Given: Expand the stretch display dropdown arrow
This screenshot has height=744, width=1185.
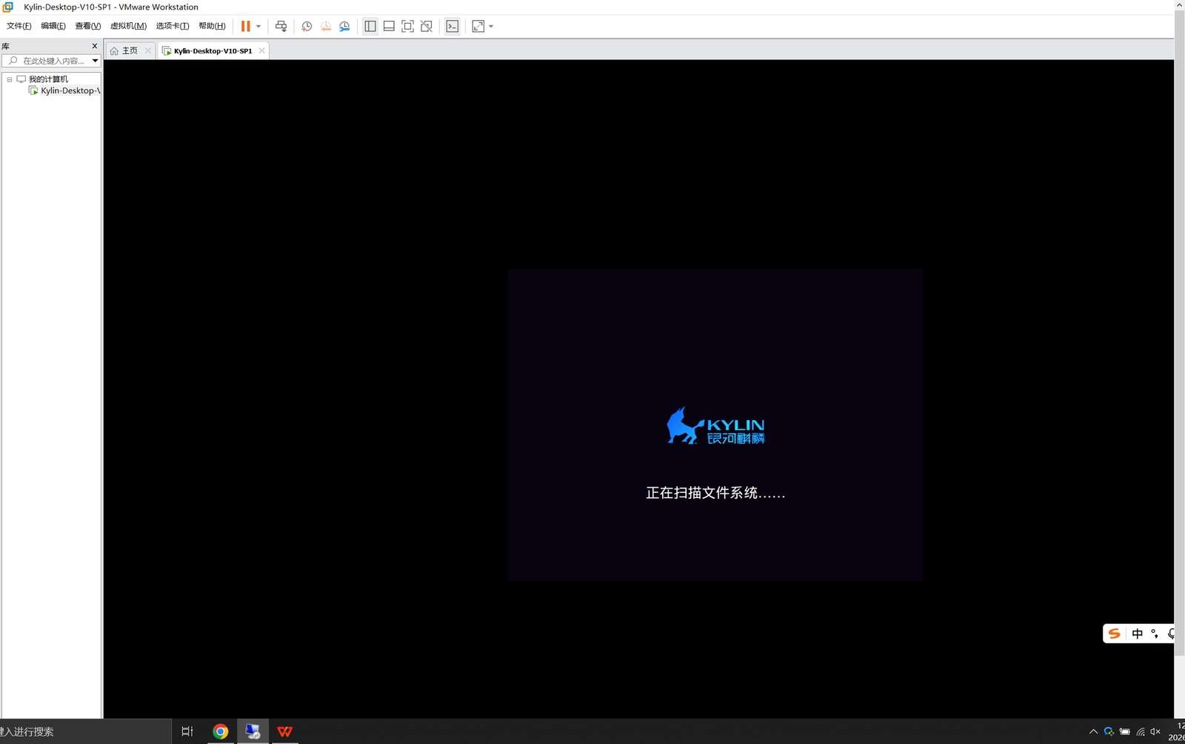Looking at the screenshot, I should pyautogui.click(x=491, y=26).
